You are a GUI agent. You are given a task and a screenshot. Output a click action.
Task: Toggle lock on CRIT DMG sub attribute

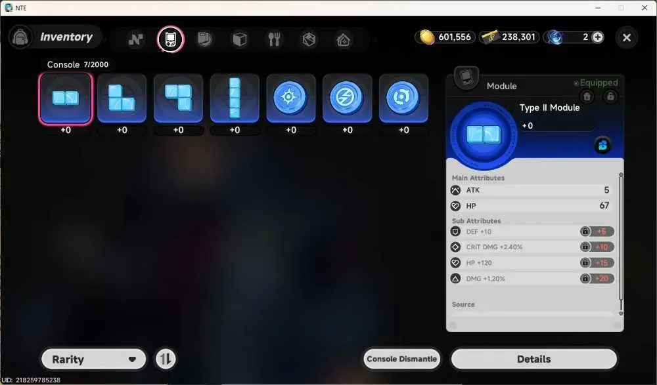tap(585, 247)
